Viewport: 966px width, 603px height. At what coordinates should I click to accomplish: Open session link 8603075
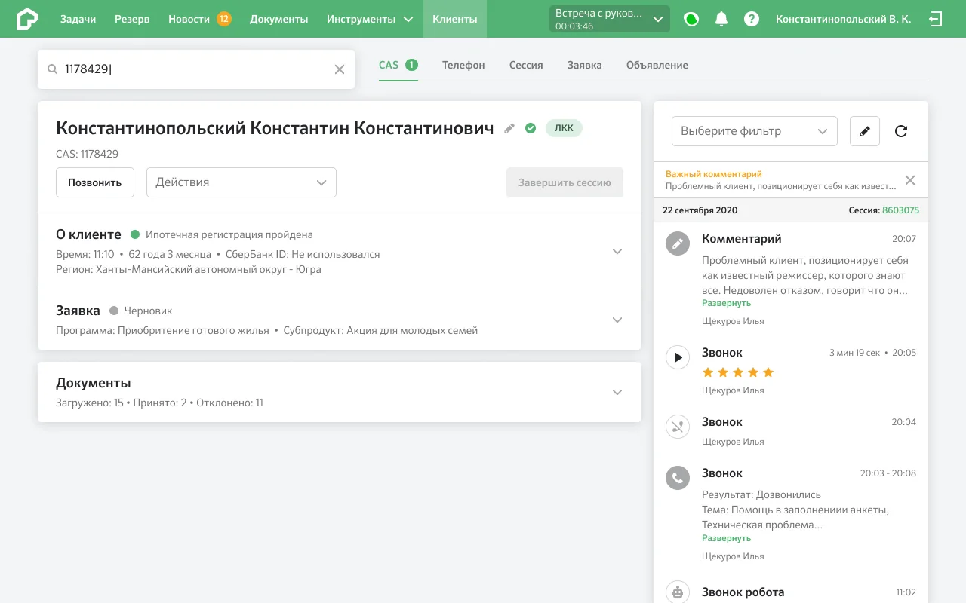coord(900,210)
